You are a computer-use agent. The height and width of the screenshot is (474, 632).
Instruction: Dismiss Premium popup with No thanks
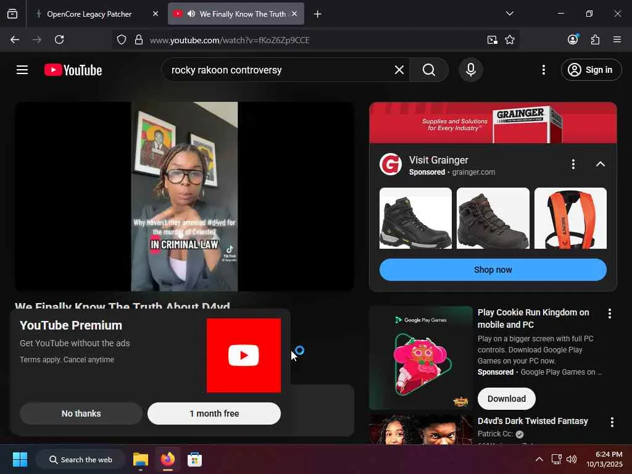[81, 414]
